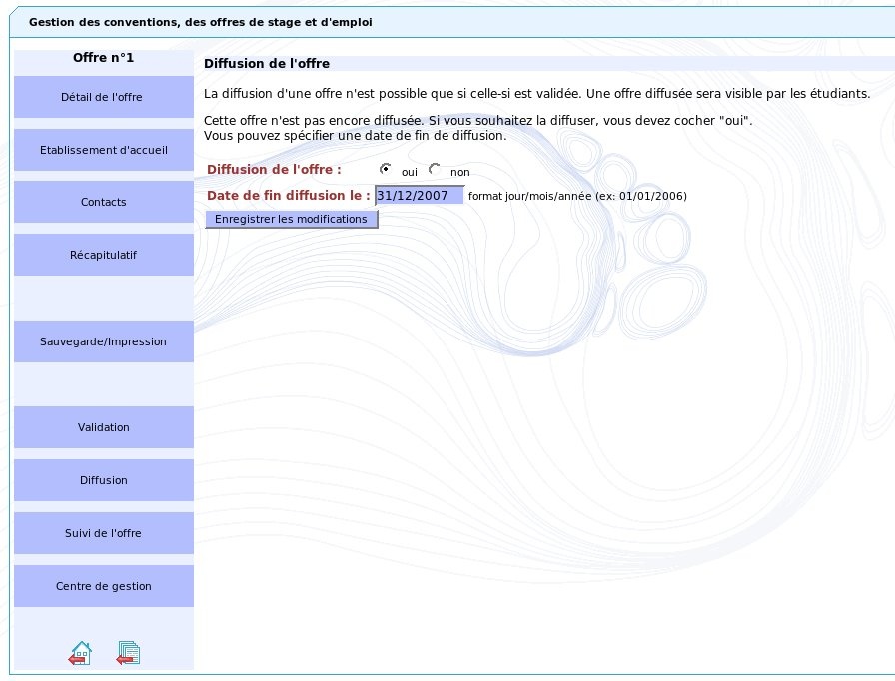This screenshot has width=895, height=681.
Task: Click the "Diffusion de l'offre :" red label
Action: click(274, 170)
